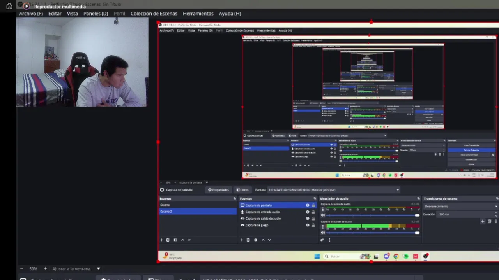Screen dimensions: 499x280
Task: Open the Paneles (D) menu
Action: 96,14
